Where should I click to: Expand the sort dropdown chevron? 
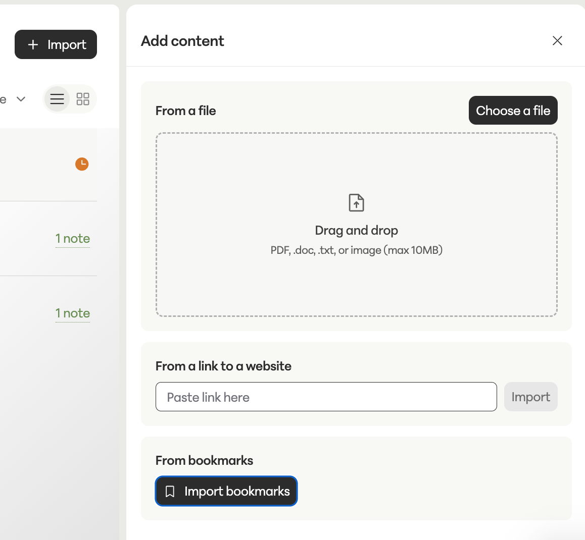tap(21, 99)
